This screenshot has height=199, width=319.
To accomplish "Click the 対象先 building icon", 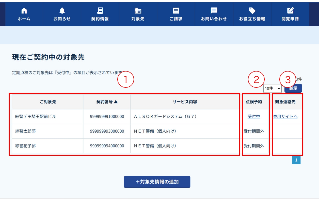I will (x=138, y=11).
